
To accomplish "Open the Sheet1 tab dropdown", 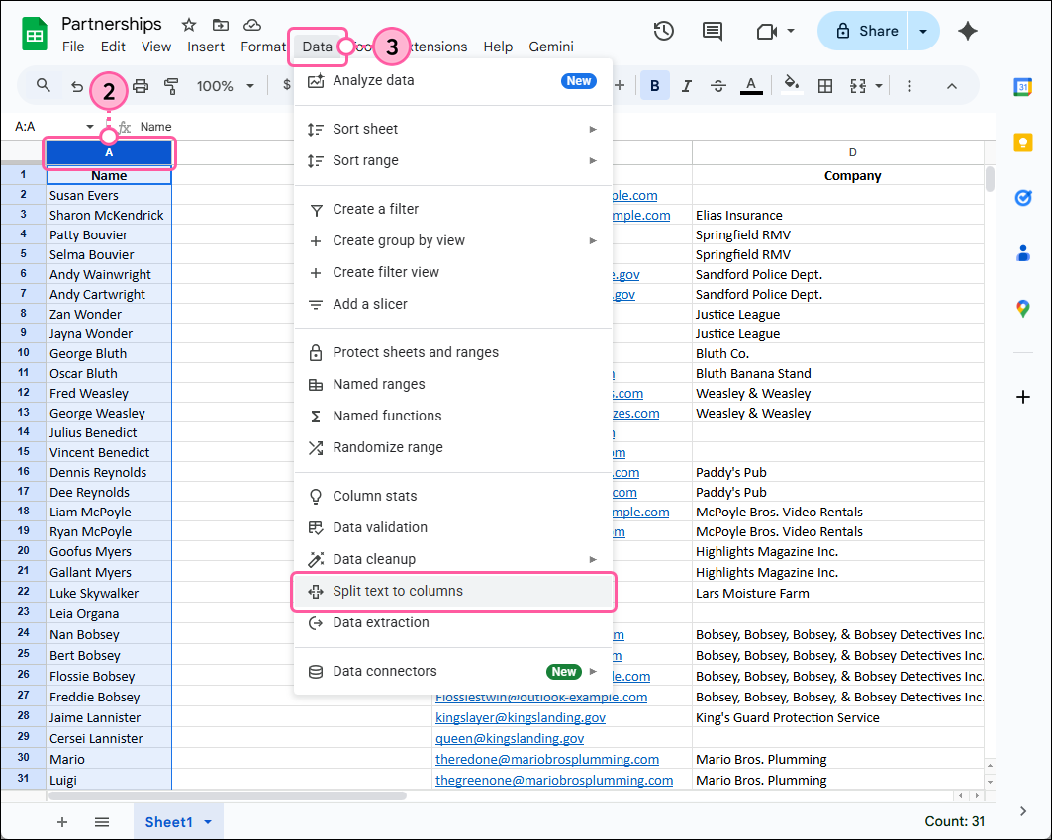I will click(207, 822).
